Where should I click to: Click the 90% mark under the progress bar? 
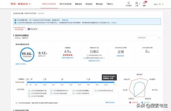(x=106, y=85)
